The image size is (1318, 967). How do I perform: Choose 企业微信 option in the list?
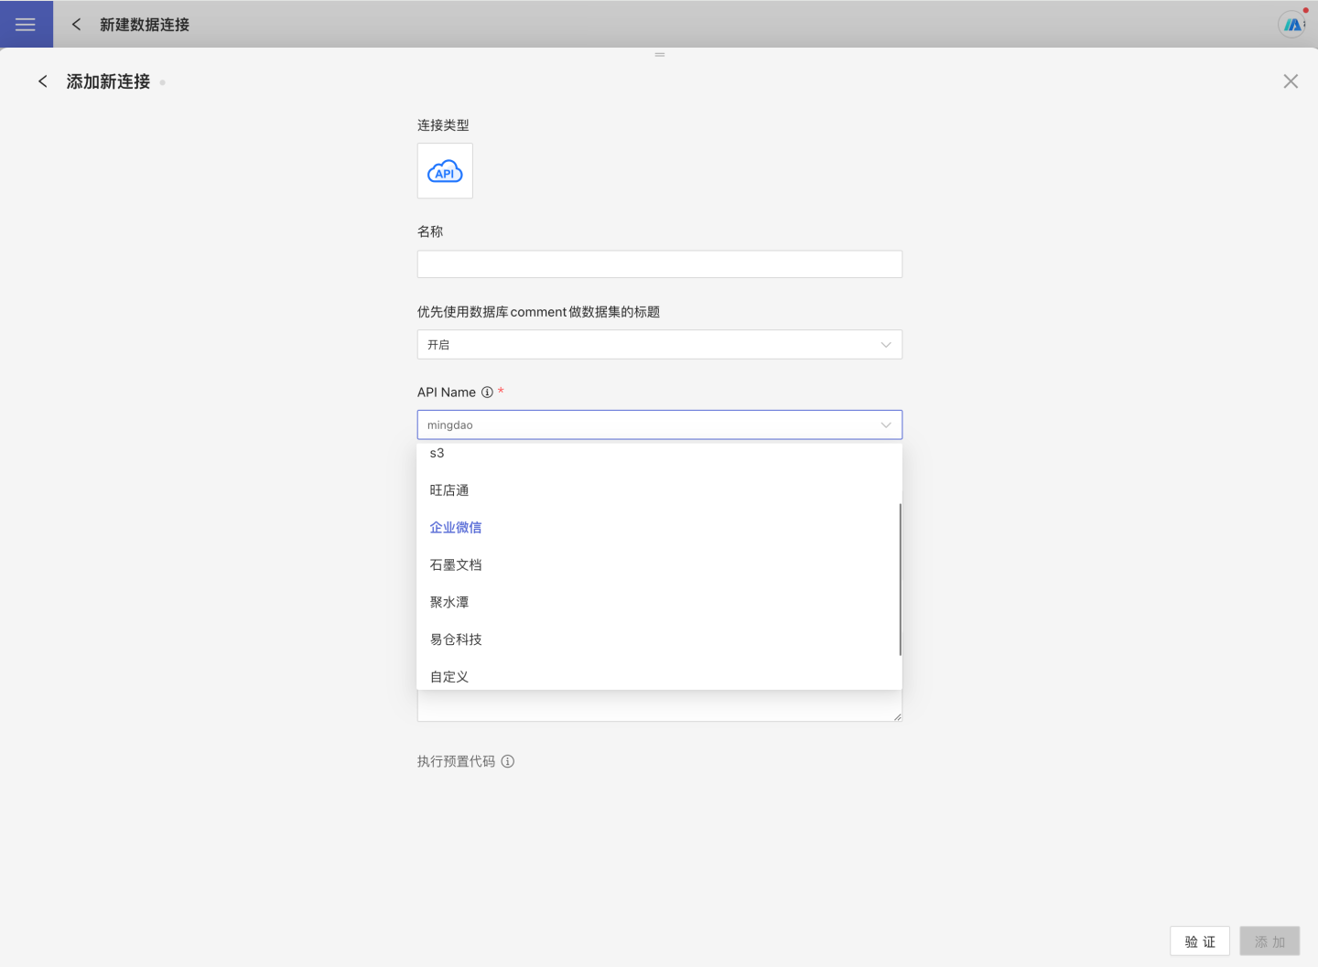click(x=456, y=528)
